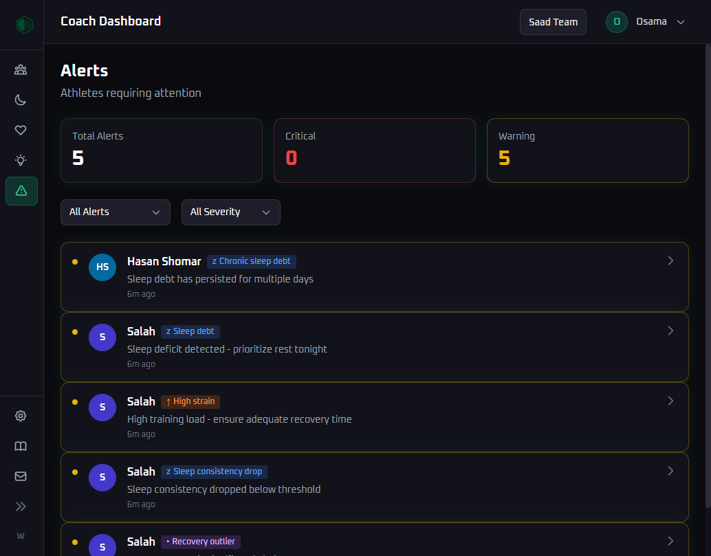
Task: Open Hasan Shomar chronic sleep debt alert
Action: point(374,277)
